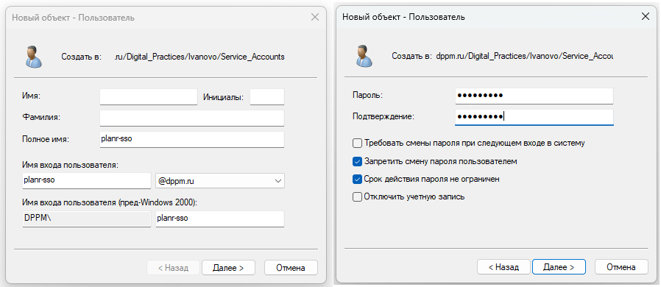Click the DPPM\ domain prefix field
Screen dimensions: 661x287
click(86, 219)
